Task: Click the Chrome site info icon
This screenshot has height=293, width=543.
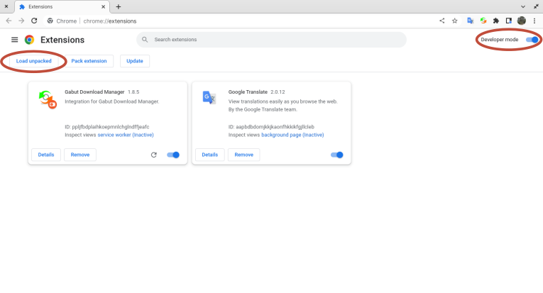Action: [50, 21]
